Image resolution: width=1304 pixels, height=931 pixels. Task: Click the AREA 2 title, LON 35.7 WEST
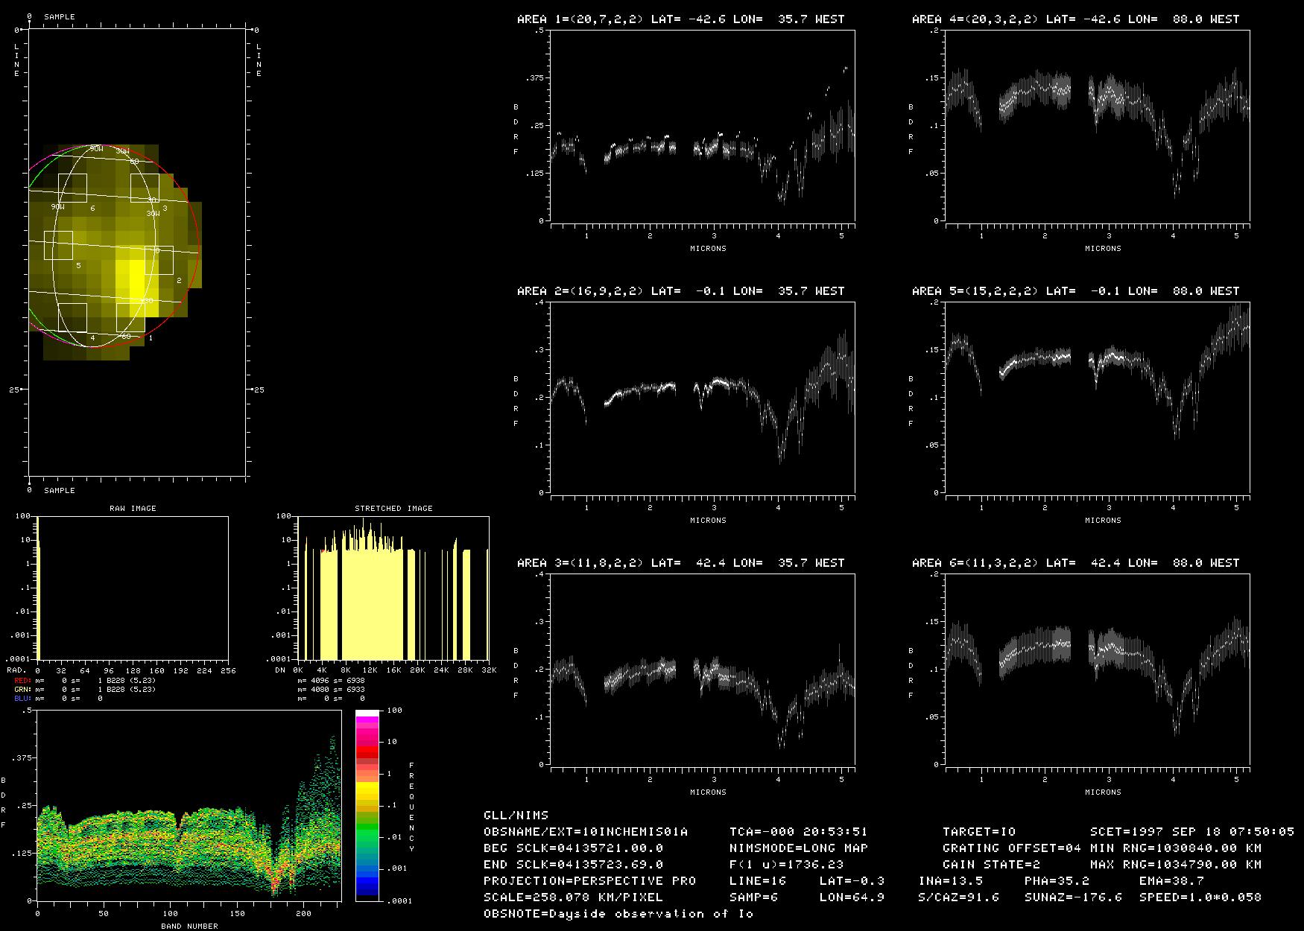click(x=680, y=291)
